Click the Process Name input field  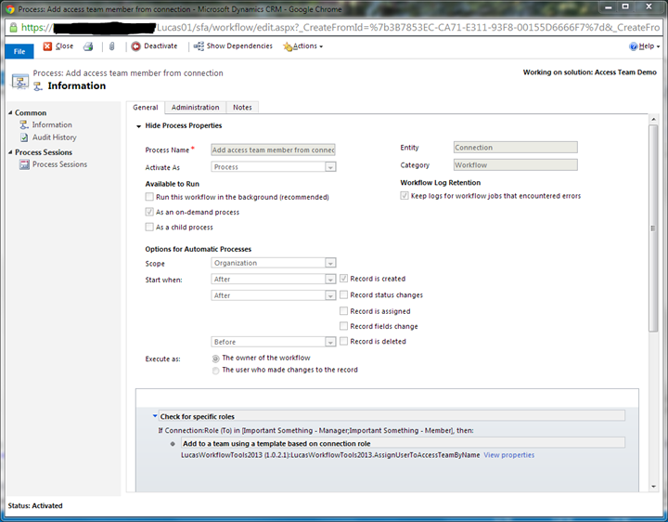click(x=273, y=150)
